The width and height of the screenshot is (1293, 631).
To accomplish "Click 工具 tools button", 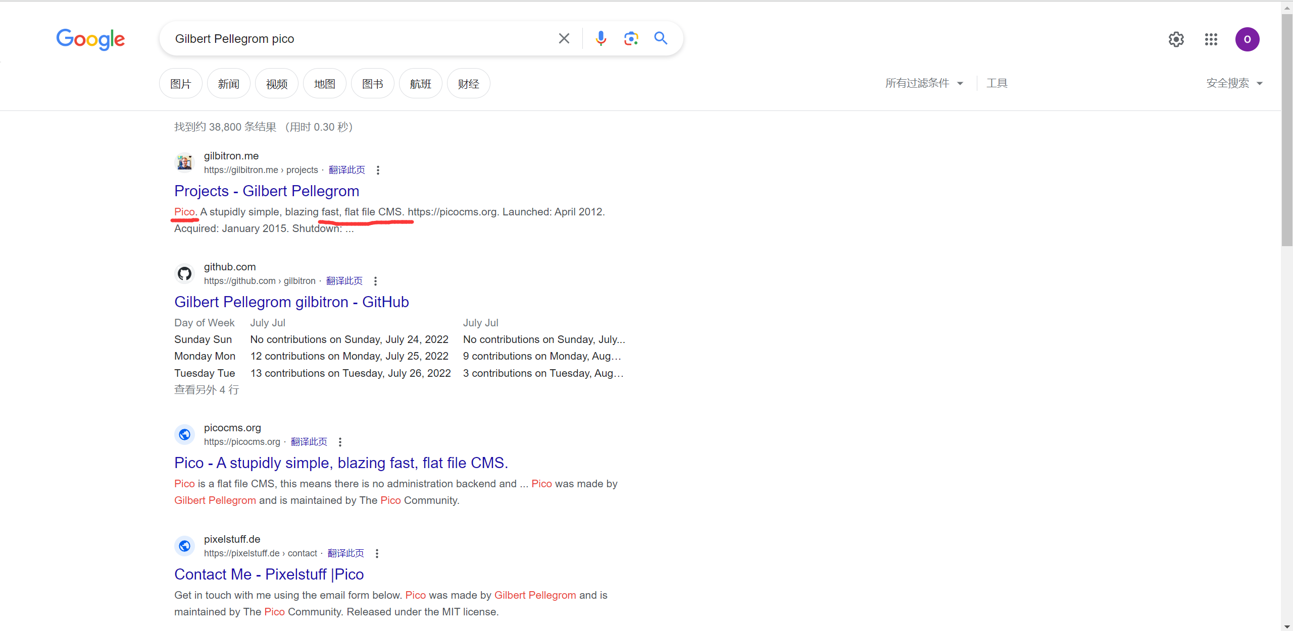I will [x=997, y=83].
